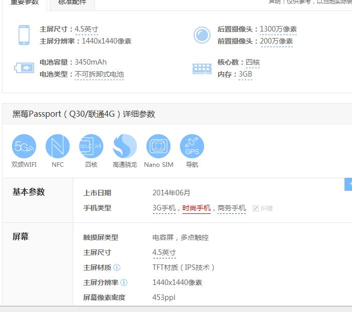Viewport: 352px width, 312px height.
Task: Select the 3450mAh battery capacity value
Action: tap(91, 62)
